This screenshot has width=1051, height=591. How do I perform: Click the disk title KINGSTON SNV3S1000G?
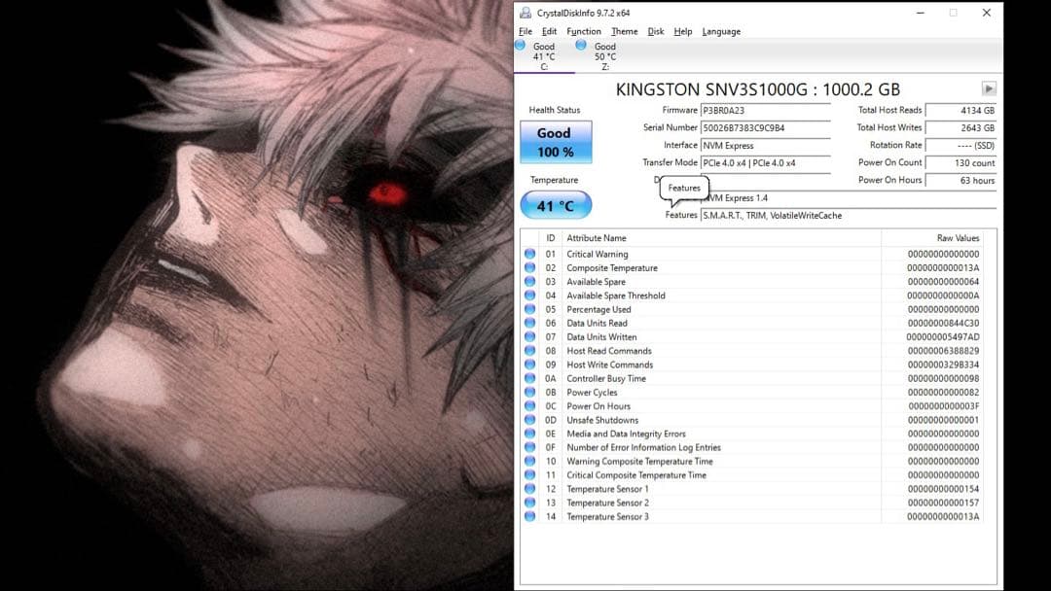[757, 89]
